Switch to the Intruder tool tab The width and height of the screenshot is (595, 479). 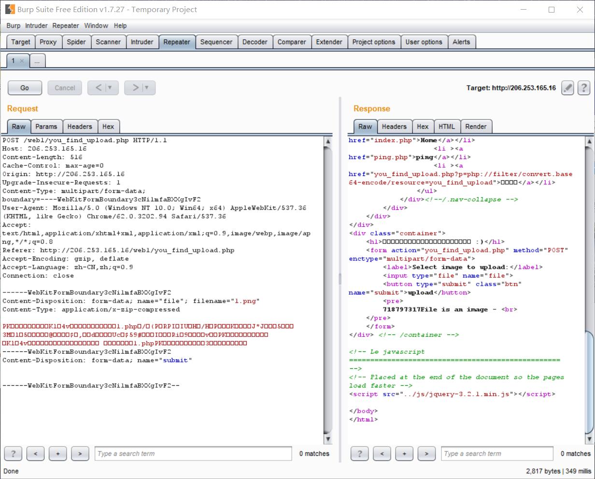(142, 42)
